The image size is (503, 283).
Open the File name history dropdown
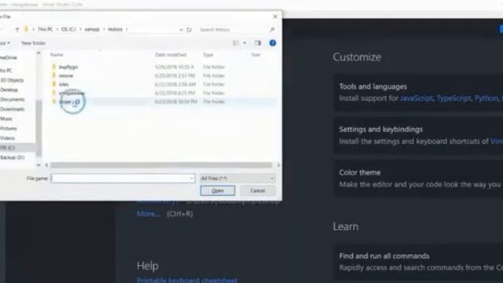point(192,178)
